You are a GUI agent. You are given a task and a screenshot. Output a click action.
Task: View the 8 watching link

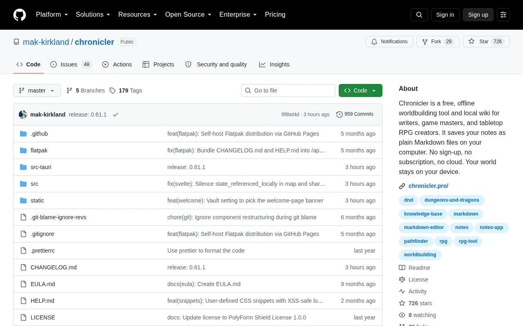coord(417,315)
